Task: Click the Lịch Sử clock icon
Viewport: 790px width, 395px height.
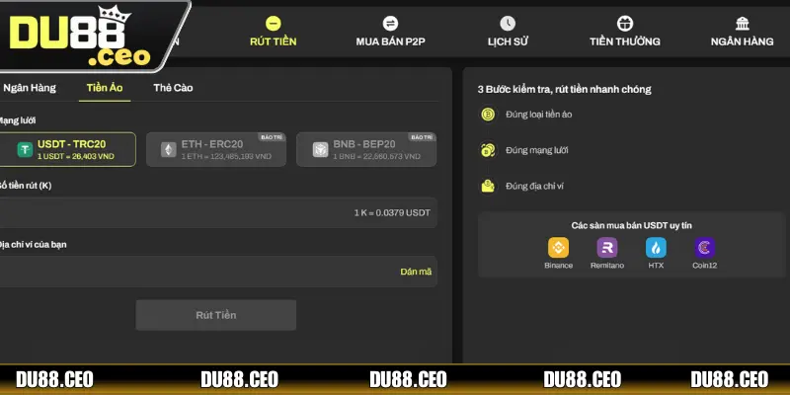Action: [508, 23]
